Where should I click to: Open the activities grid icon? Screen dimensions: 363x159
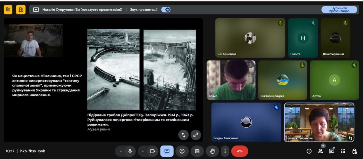point(343,151)
